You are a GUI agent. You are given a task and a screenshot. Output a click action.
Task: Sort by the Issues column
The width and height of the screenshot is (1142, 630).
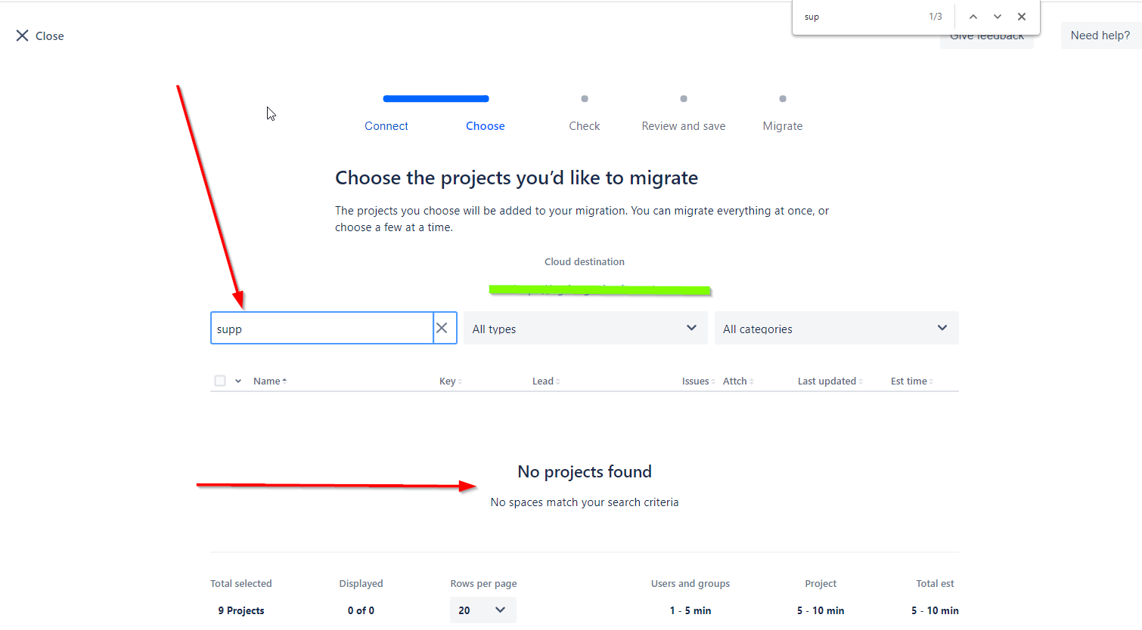tap(698, 381)
